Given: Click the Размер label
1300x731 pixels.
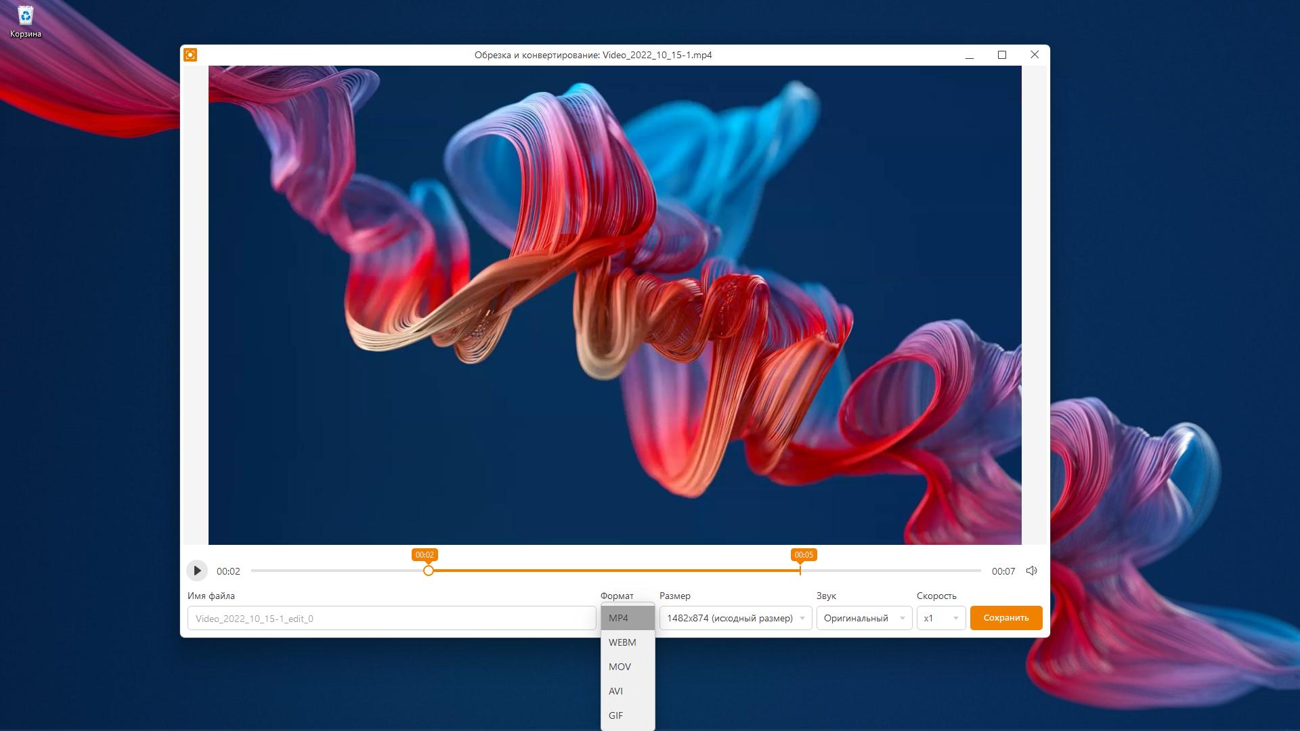Looking at the screenshot, I should 675,596.
